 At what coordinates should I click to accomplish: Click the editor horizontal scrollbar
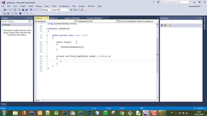(100, 101)
